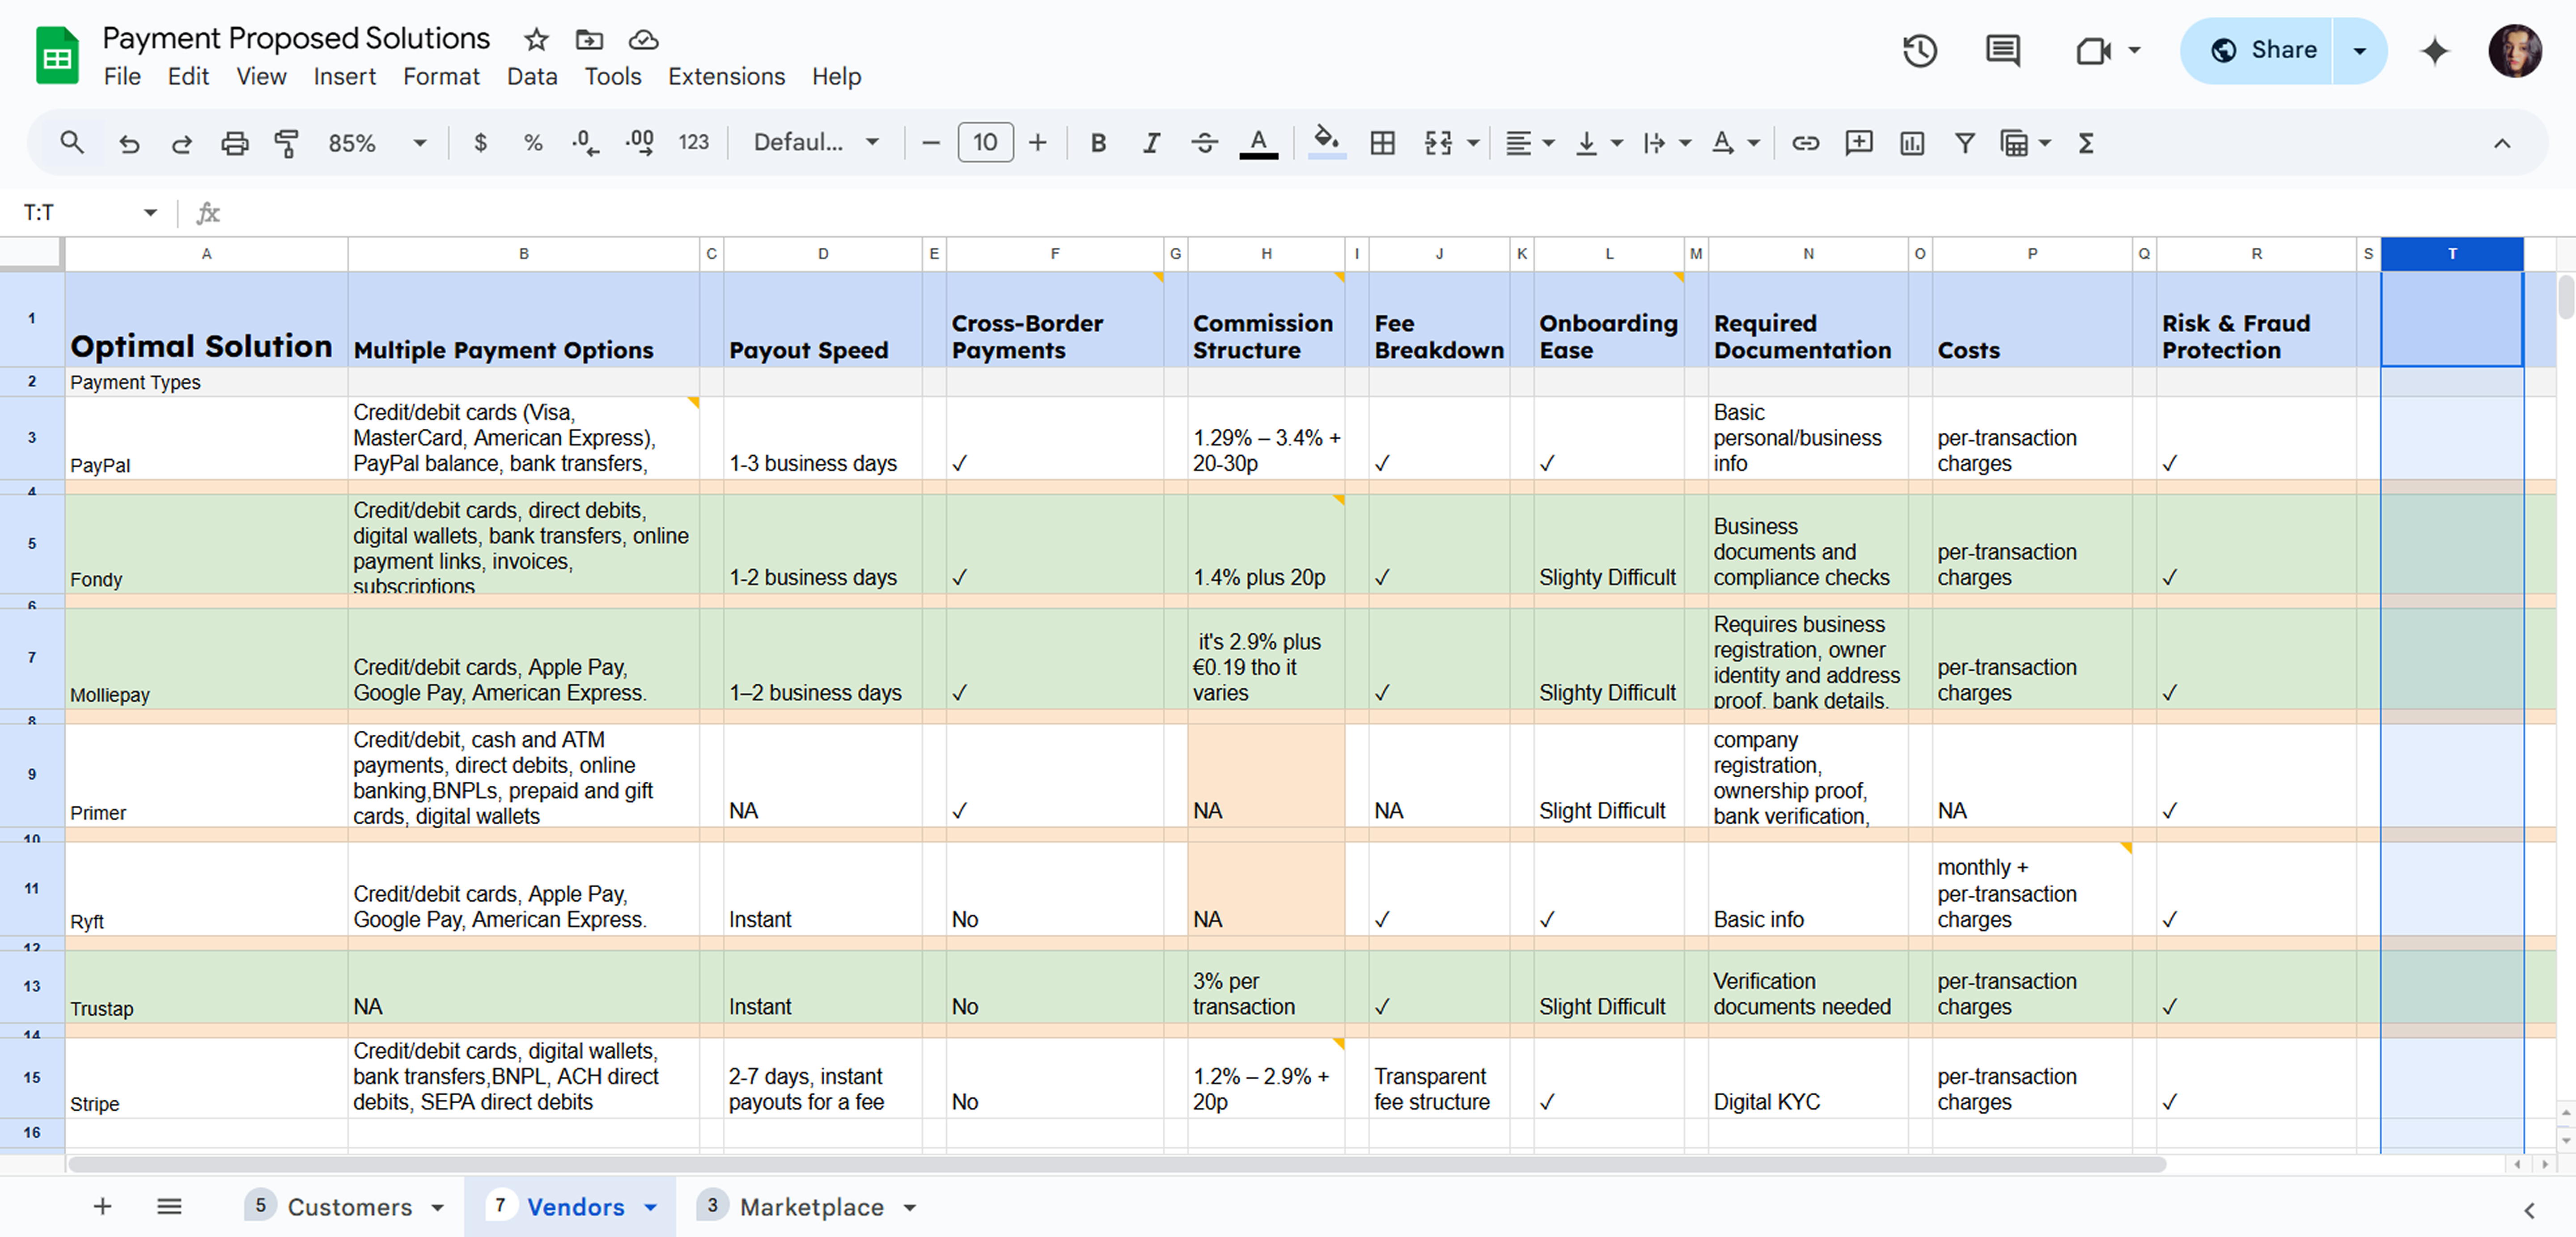This screenshot has width=2576, height=1237.
Task: Click the Share button
Action: coord(2264,50)
